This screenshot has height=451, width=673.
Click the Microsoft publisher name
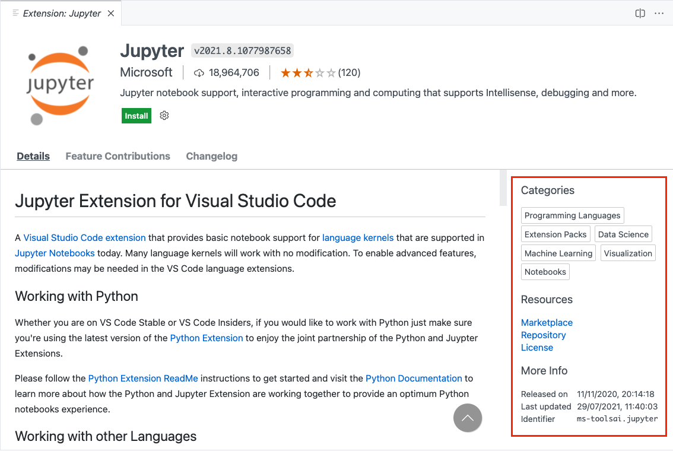pyautogui.click(x=146, y=72)
